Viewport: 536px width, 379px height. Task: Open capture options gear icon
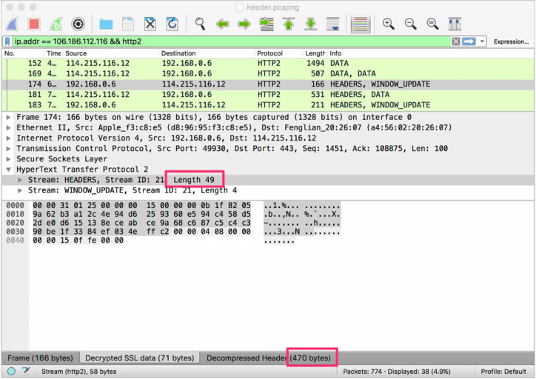pos(78,24)
